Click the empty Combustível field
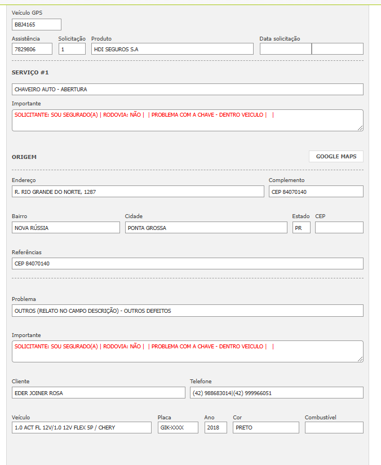Viewport: 381px width, 465px height. coord(334,428)
